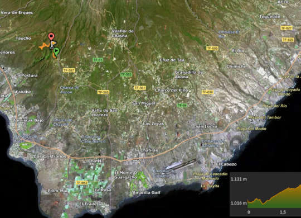Click the Charca de Chayofa label
This screenshot has width=301, height=218.
coord(62,122)
